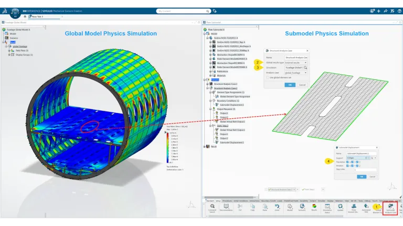Image resolution: width=403 pixels, height=226 pixels.
Task: Collapse Output Requests node in tree
Action: point(210,109)
